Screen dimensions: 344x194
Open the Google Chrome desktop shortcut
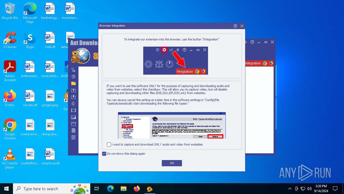click(10, 129)
